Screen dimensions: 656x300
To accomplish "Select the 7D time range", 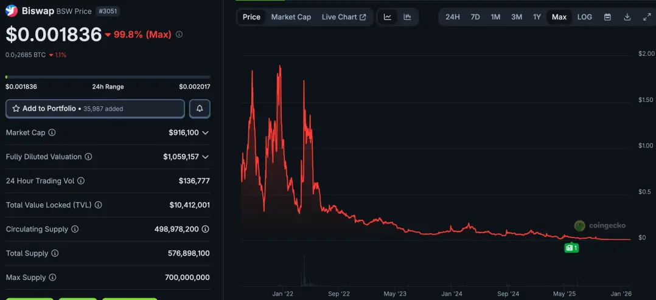I will click(475, 17).
